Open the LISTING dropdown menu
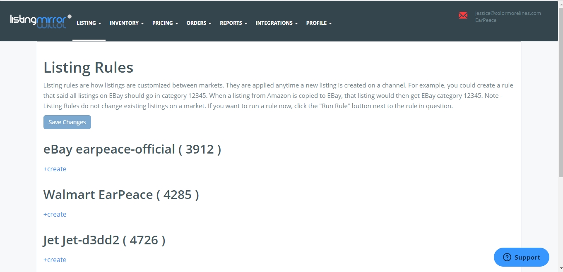 tap(89, 23)
